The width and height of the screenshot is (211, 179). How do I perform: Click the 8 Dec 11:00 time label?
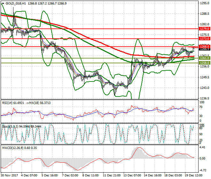90,175
